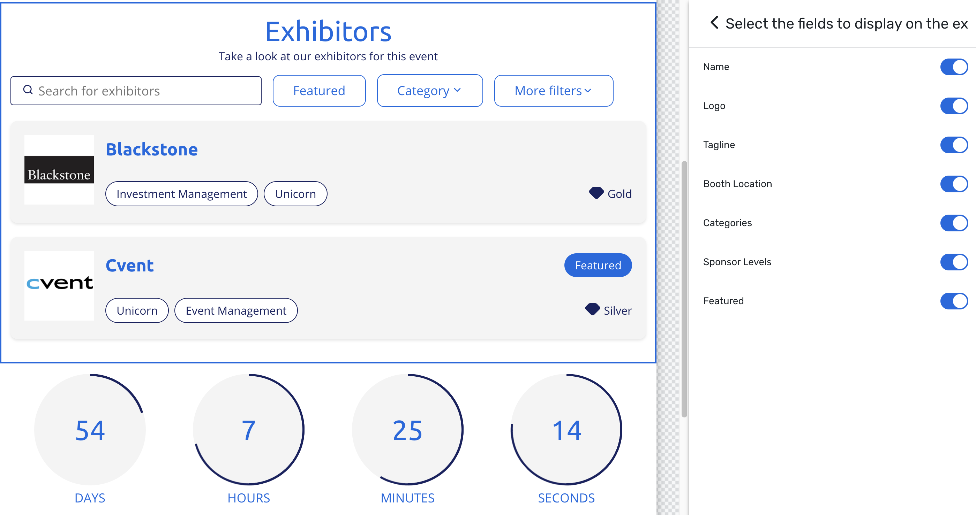Filter exhibitors by Featured button
This screenshot has width=976, height=515.
point(319,91)
